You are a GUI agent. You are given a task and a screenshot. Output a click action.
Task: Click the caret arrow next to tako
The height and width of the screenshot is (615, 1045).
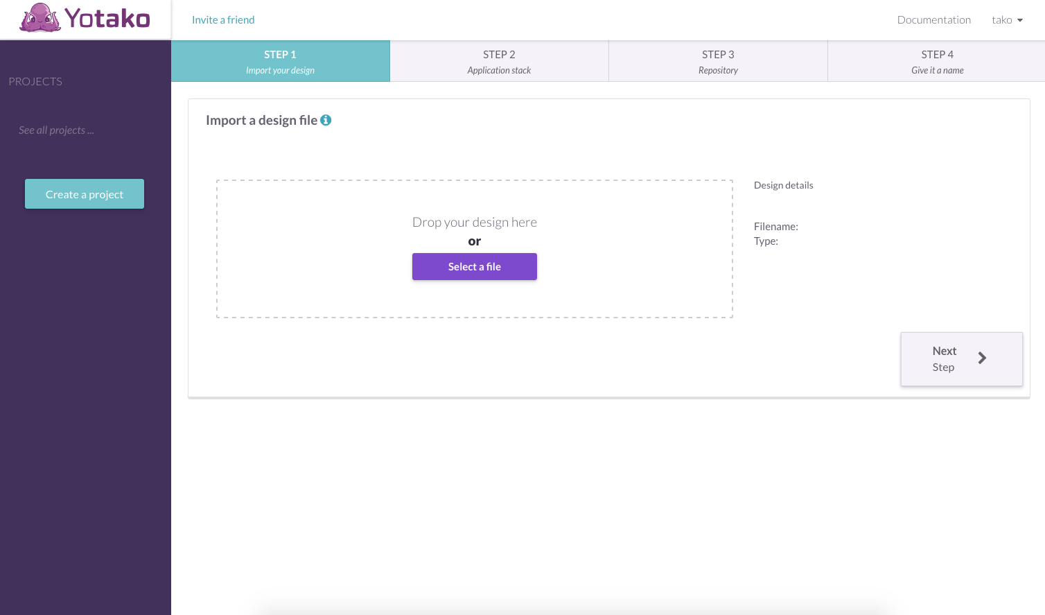(x=1020, y=20)
